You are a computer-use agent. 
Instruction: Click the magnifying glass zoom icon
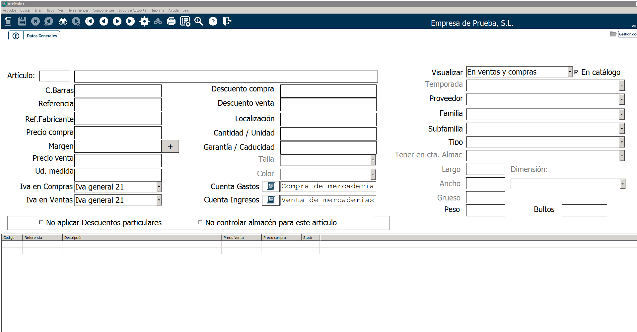pos(199,22)
